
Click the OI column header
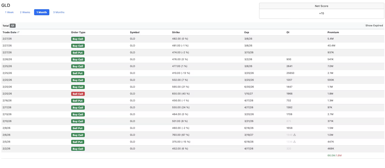288,32
